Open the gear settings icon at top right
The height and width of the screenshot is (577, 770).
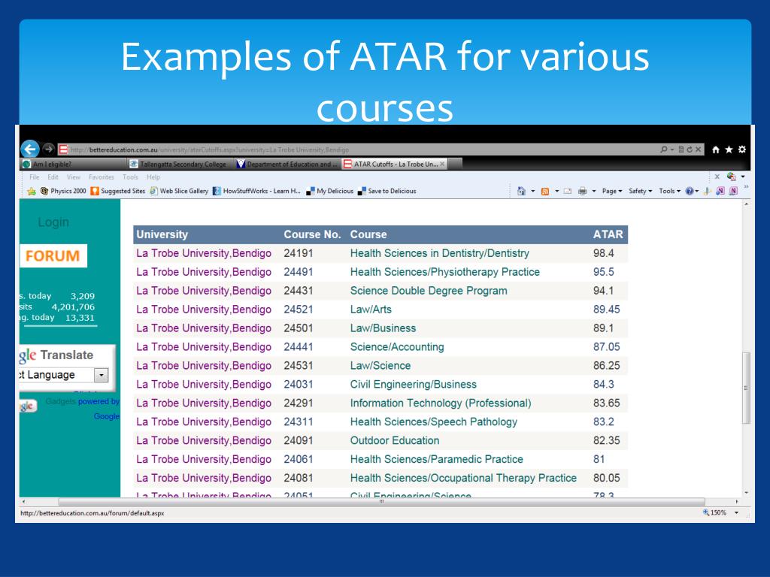[742, 150]
